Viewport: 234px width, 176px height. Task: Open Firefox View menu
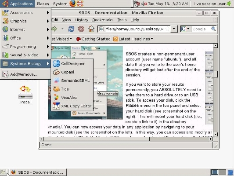(x=67, y=20)
